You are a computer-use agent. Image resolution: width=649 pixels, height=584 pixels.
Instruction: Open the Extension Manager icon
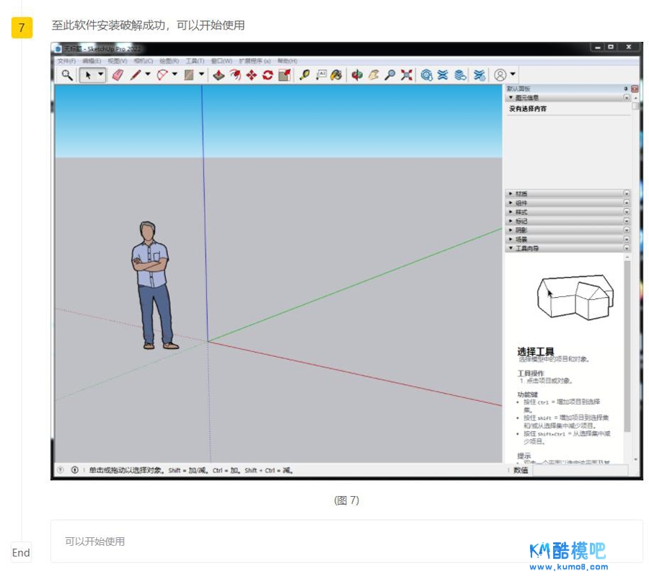pos(480,75)
